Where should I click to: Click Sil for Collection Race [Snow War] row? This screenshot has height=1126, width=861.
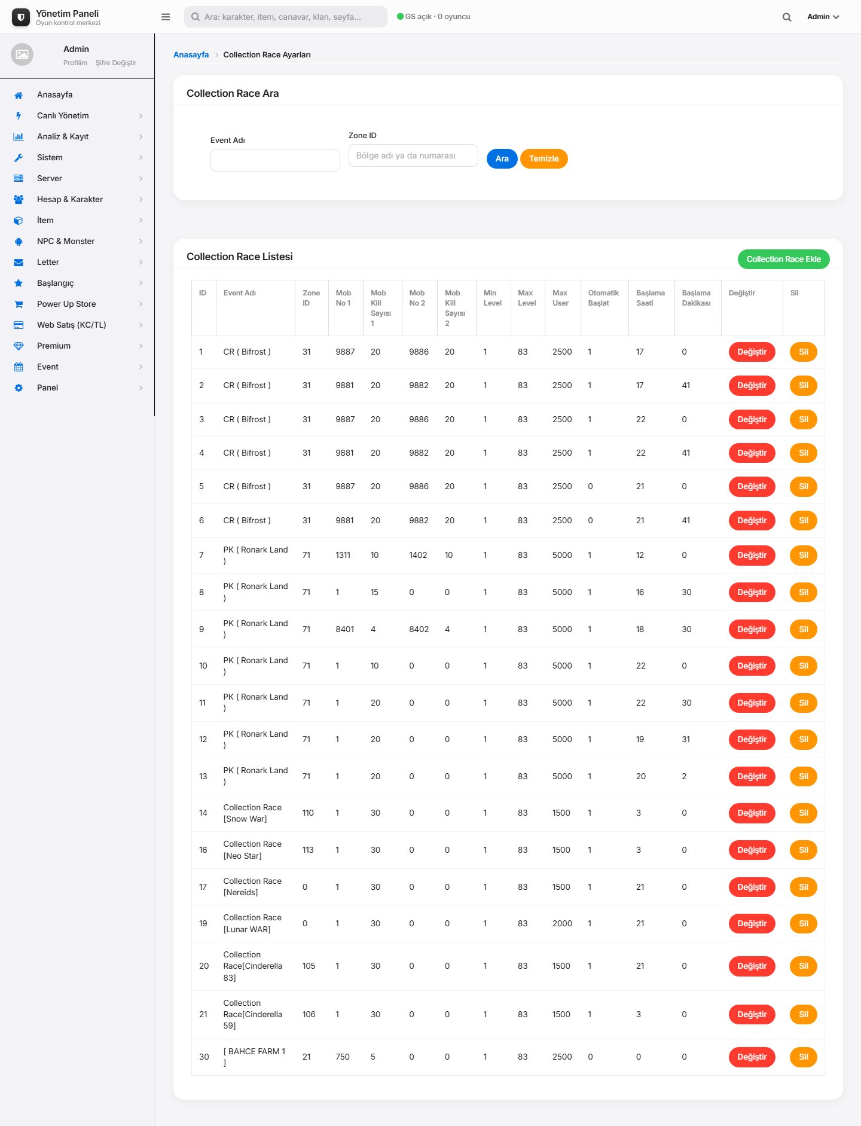804,813
